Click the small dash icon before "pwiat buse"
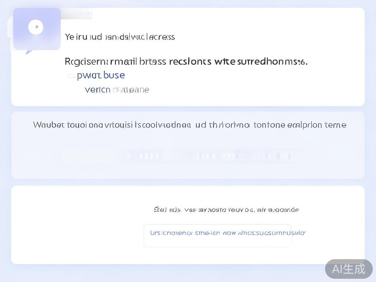The width and height of the screenshot is (376, 282). (x=70, y=76)
